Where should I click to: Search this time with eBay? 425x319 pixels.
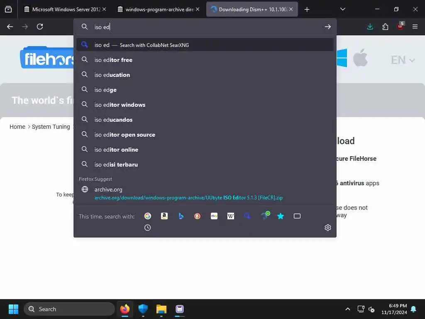(214, 216)
